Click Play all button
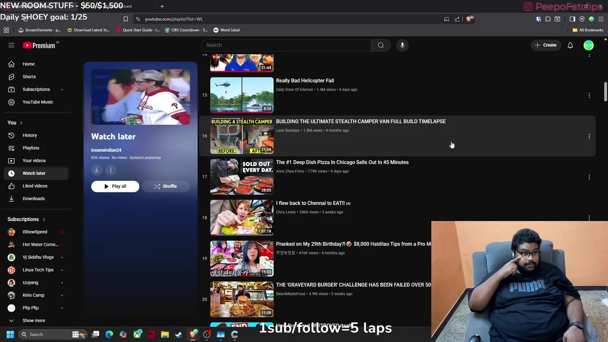Screen dimensions: 608x342 [115, 186]
